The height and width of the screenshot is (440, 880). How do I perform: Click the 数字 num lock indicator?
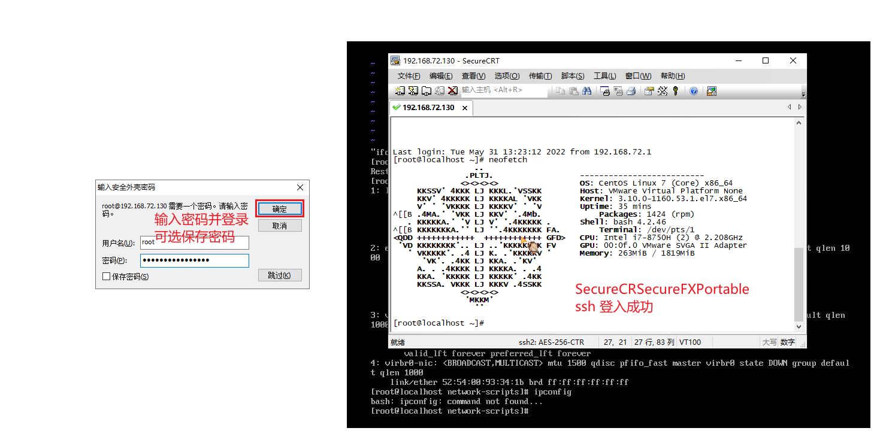(788, 342)
